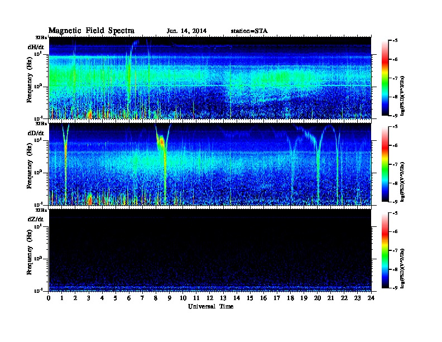Click the color bar beside the dH/dt panel
The image size is (442, 342).
(385, 78)
